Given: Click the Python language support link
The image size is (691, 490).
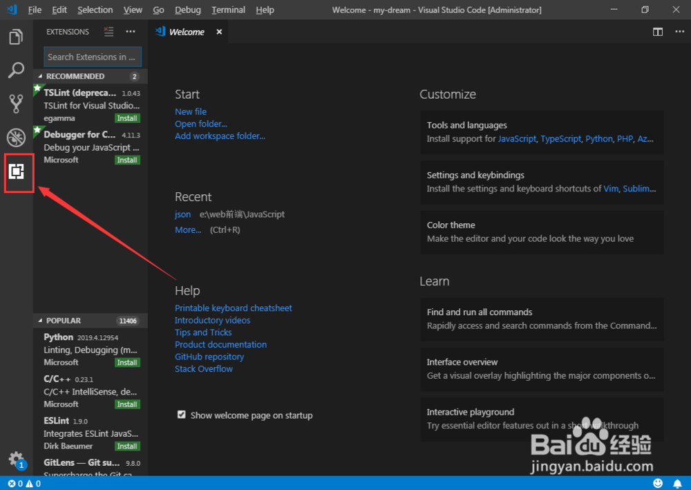Looking at the screenshot, I should [x=599, y=139].
